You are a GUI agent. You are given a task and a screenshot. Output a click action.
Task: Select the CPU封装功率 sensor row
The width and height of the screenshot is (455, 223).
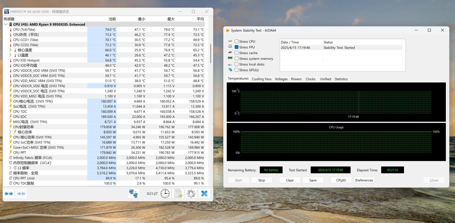pos(104,127)
